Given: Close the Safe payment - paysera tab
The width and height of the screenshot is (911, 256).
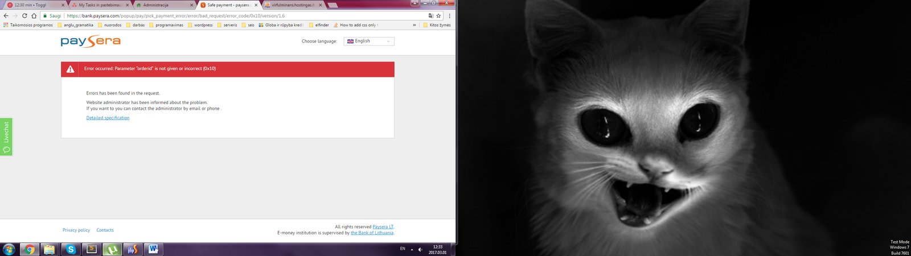Looking at the screenshot, I should click(x=256, y=5).
